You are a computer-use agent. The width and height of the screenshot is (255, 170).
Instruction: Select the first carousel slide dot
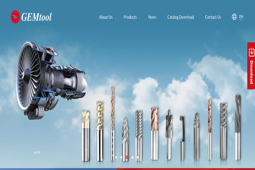(116, 157)
